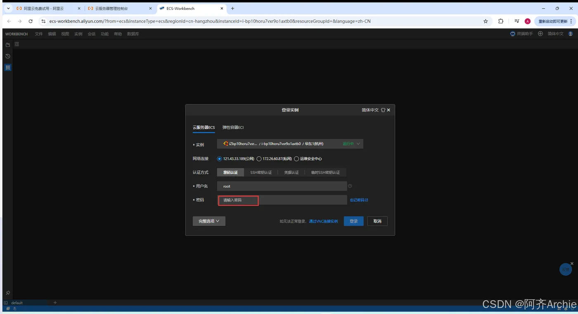Open the 简体中文 language selector in dialog

tap(370, 110)
